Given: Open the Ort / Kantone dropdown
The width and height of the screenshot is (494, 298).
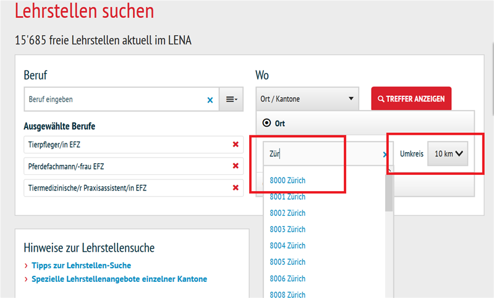Looking at the screenshot, I should 307,99.
